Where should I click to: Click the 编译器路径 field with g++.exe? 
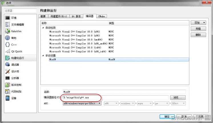(x=116, y=98)
